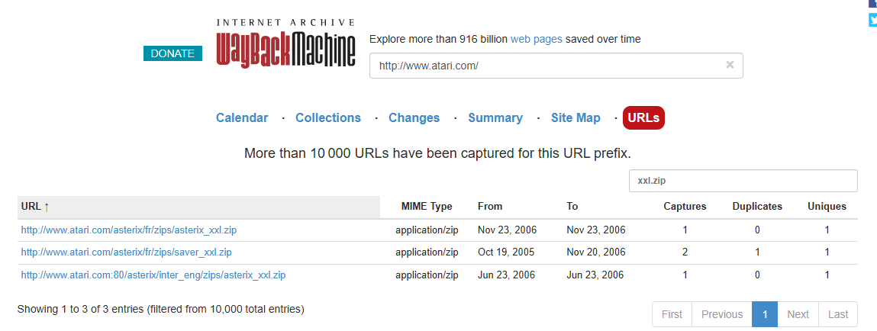Open the Summary tab
This screenshot has height=331, width=877.
pyautogui.click(x=495, y=118)
